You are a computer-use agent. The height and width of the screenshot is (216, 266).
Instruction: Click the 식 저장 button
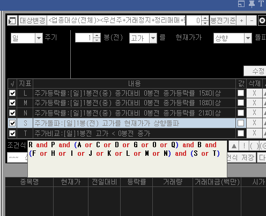tap(241, 157)
